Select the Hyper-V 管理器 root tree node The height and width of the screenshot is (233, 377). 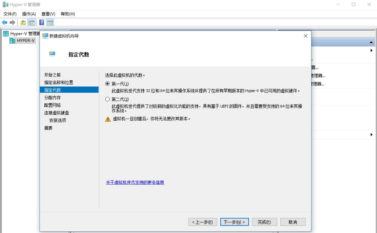click(x=22, y=34)
